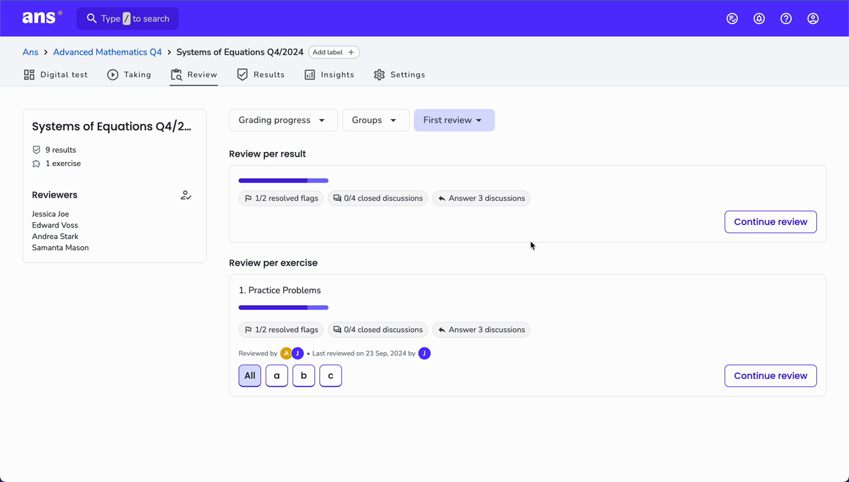Click progress bar under Practice Problems
Viewport: 849px width, 482px height.
tap(284, 308)
